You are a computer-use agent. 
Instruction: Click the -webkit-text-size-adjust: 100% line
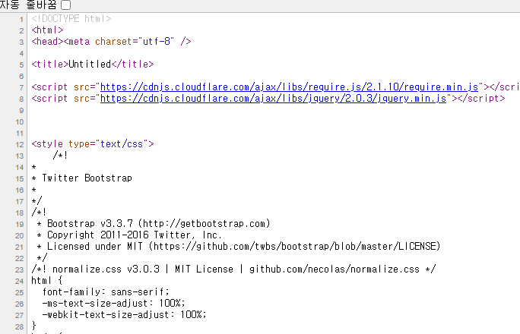(x=124, y=315)
